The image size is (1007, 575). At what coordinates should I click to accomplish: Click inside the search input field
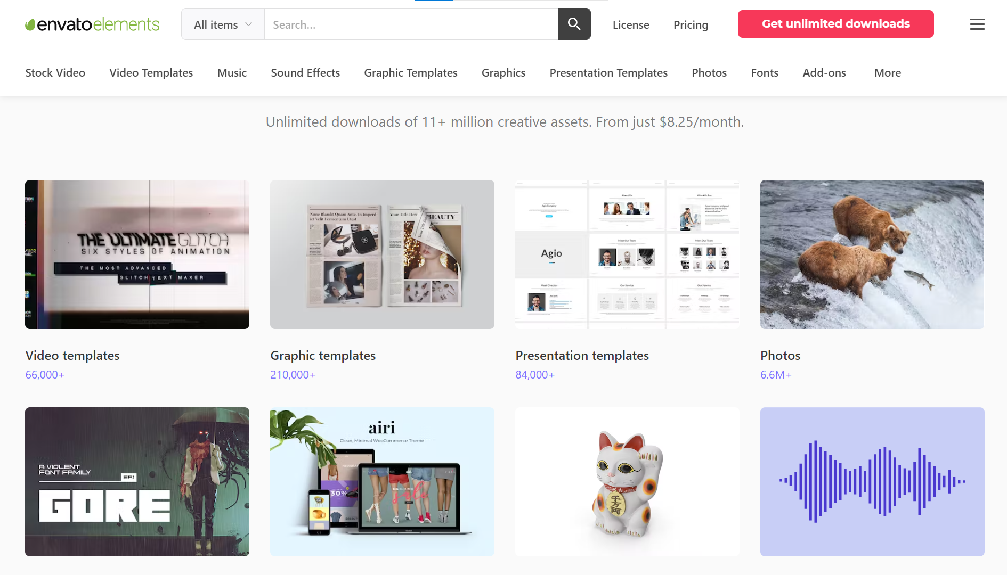(x=410, y=24)
